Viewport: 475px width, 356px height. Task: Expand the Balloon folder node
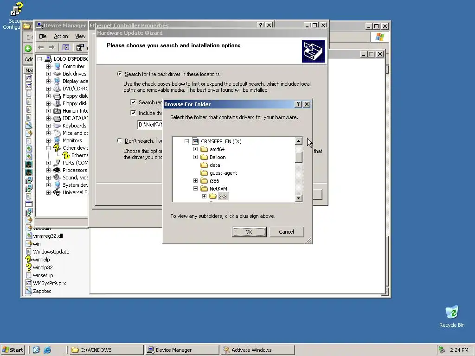[195, 157]
